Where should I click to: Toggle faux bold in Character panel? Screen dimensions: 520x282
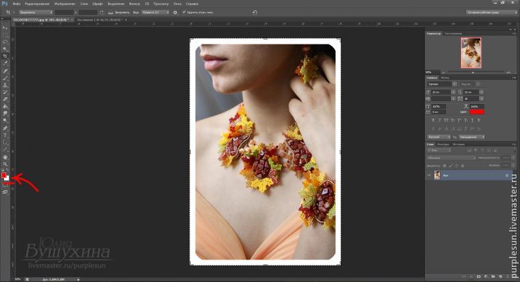pos(433,120)
